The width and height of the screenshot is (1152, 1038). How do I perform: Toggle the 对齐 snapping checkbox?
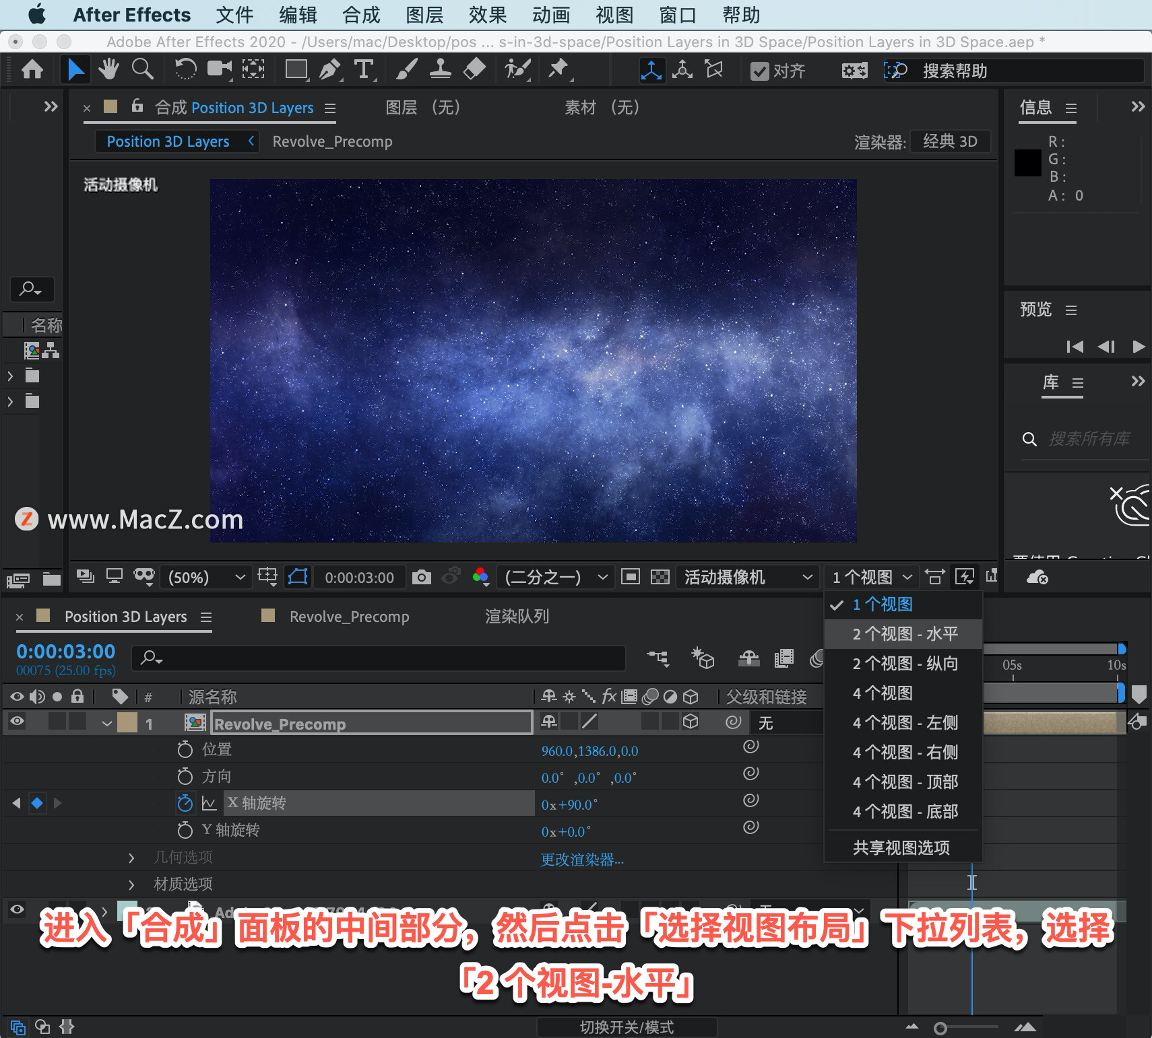[760, 71]
